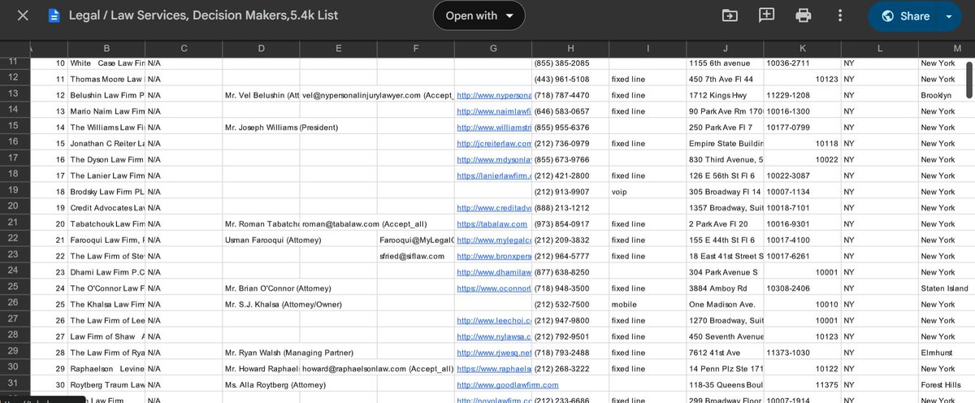
Task: Open the rjwesq.net link
Action: coord(494,353)
